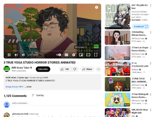Open options for $1 vs $10,000,000 Job video

[151, 63]
